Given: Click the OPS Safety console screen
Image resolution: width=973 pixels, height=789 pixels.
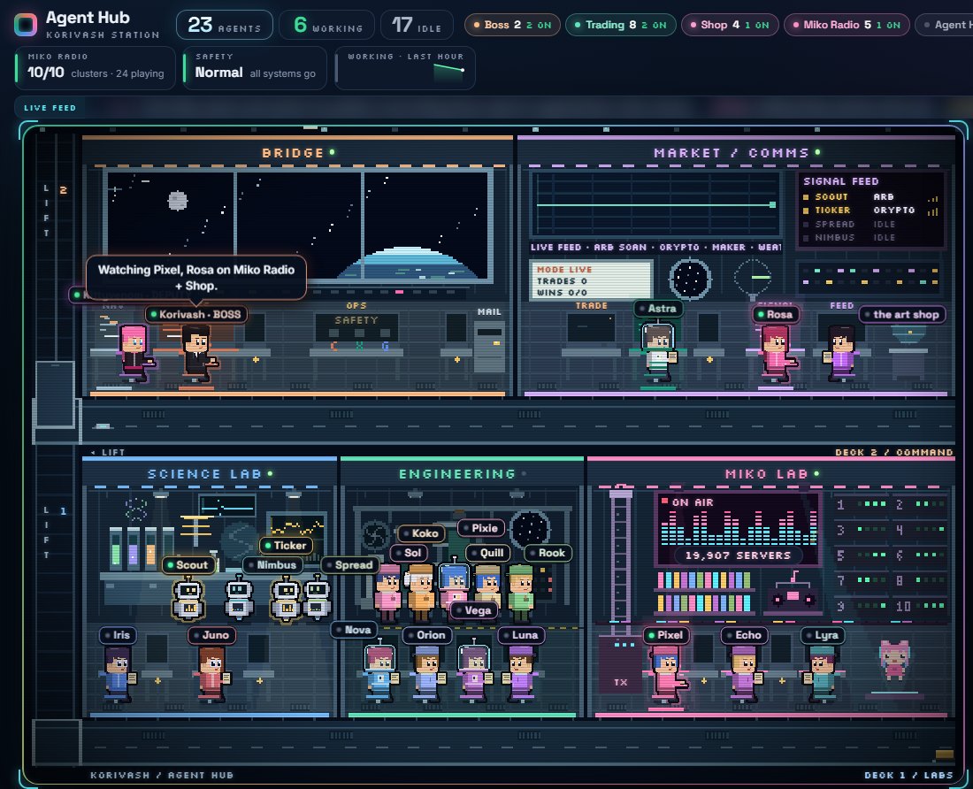Looking at the screenshot, I should tap(356, 327).
